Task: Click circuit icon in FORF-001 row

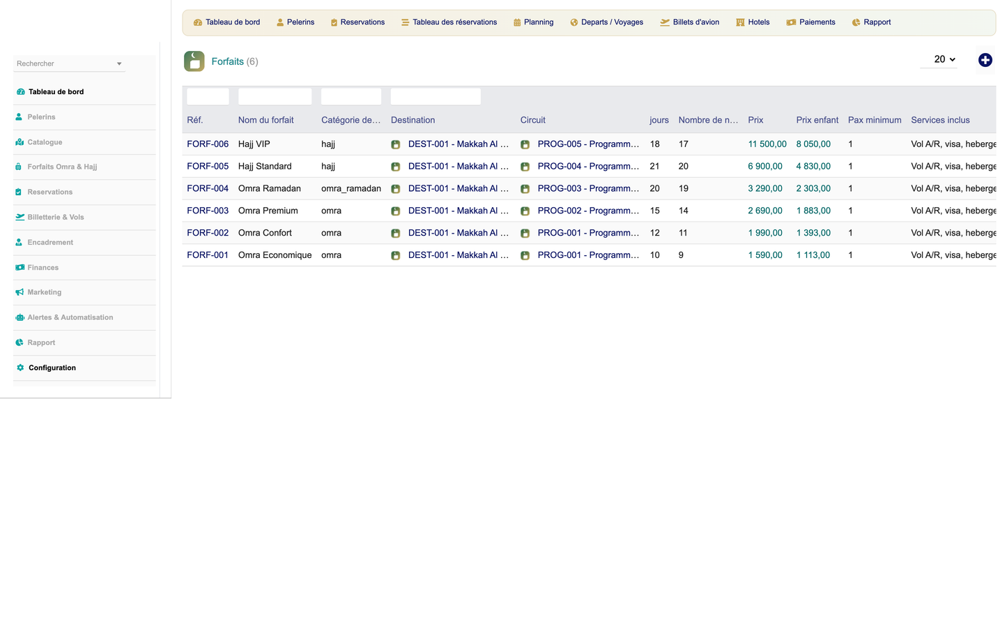Action: 525,256
